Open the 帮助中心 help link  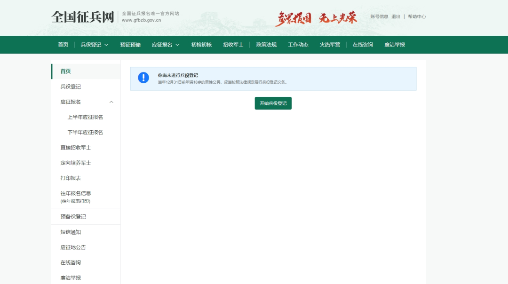pos(417,16)
